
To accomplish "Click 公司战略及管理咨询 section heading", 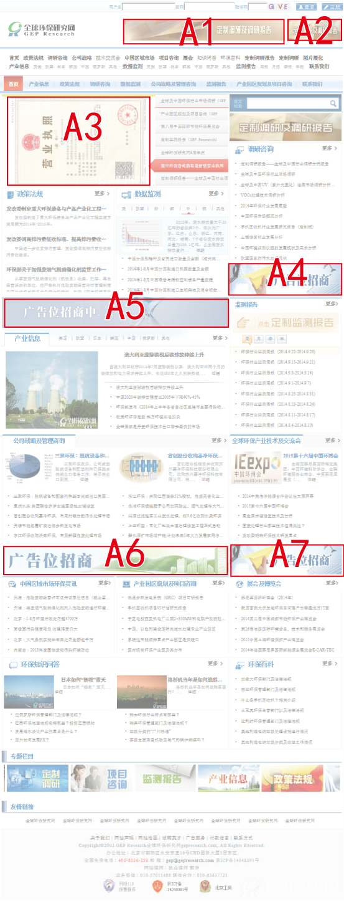I will tap(39, 440).
